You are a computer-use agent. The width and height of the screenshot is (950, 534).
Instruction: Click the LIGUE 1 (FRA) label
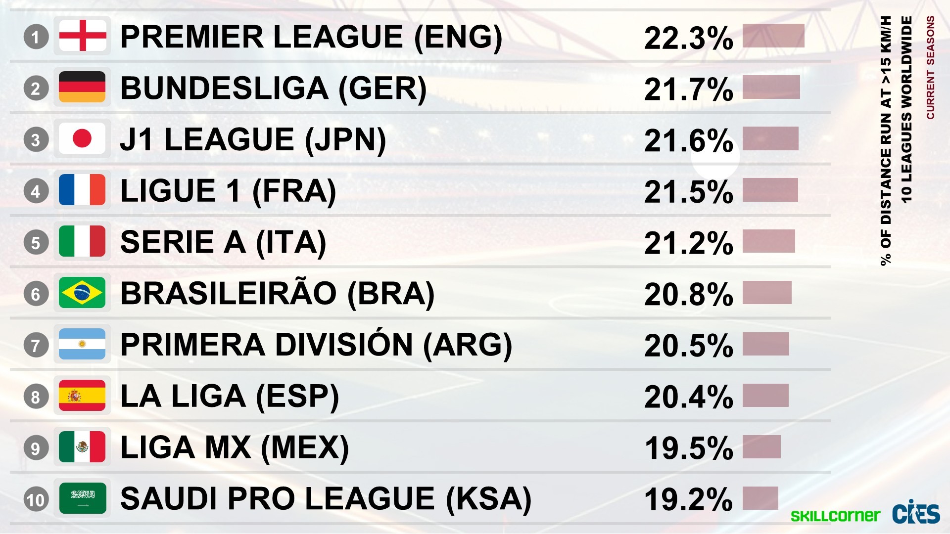tap(228, 191)
